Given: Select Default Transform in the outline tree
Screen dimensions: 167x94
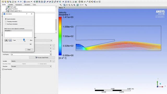Looking at the screenshot, I should (x=13, y=9).
